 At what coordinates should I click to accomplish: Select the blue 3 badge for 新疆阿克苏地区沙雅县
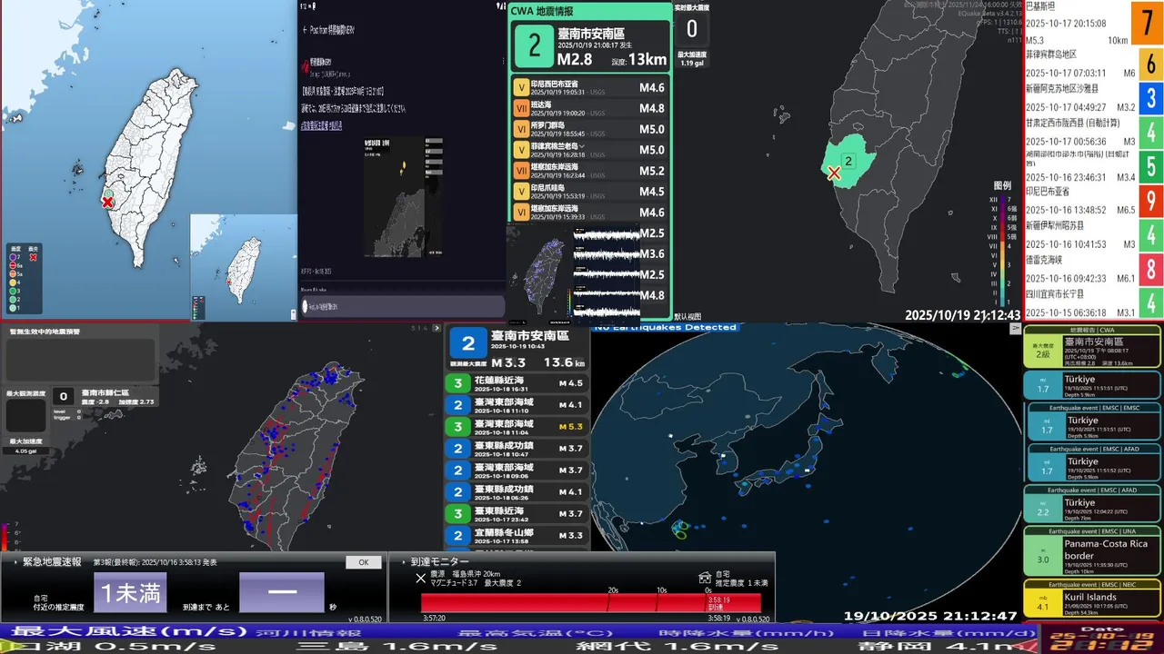tap(1150, 98)
